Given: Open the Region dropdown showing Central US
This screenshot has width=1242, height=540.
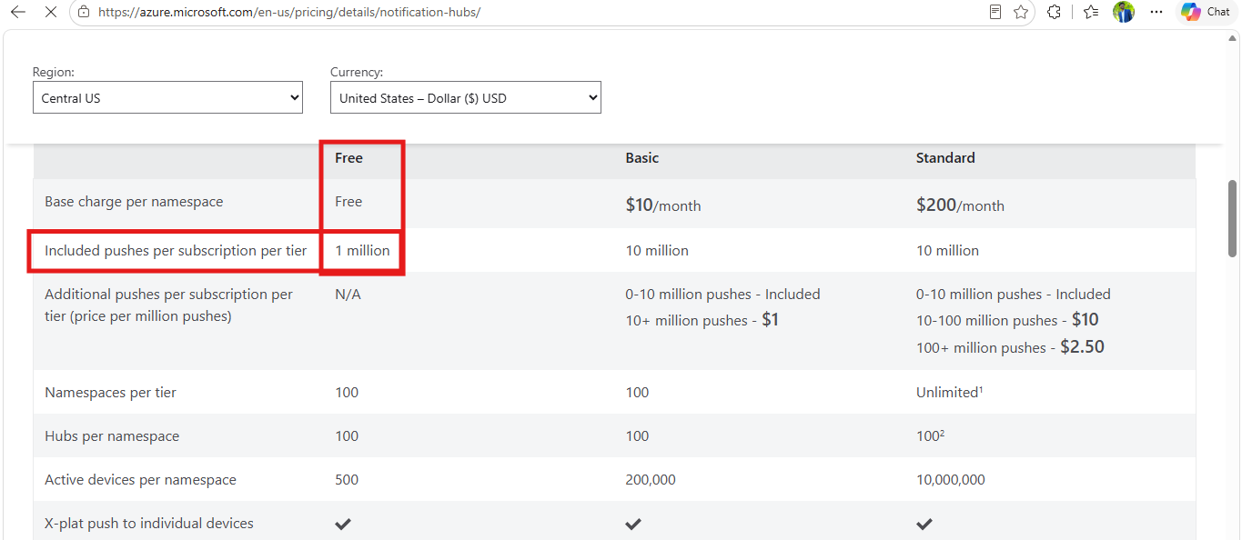Looking at the screenshot, I should [167, 98].
